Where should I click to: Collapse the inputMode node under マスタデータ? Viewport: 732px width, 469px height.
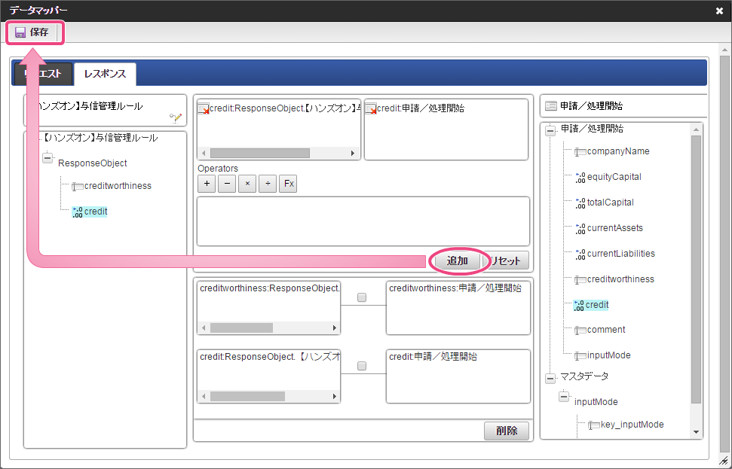point(564,397)
